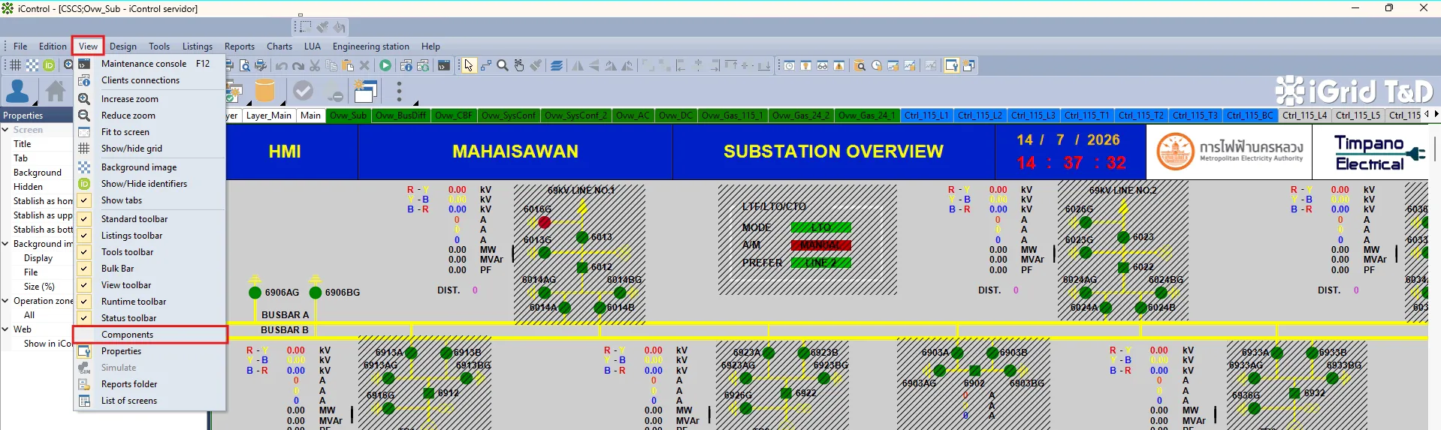
Task: Toggle the Show/hide grid menu item
Action: pyautogui.click(x=150, y=149)
